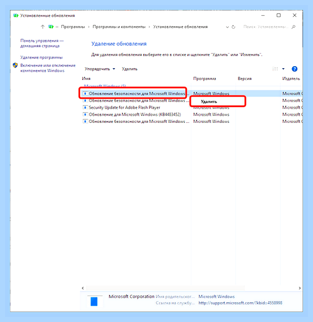Click the Установленные обновления breadcrumb
Viewport: 313px width, 322px height.
[x=180, y=27]
